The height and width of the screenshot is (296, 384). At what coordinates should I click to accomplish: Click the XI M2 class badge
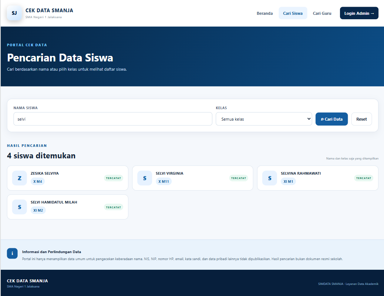click(x=38, y=211)
